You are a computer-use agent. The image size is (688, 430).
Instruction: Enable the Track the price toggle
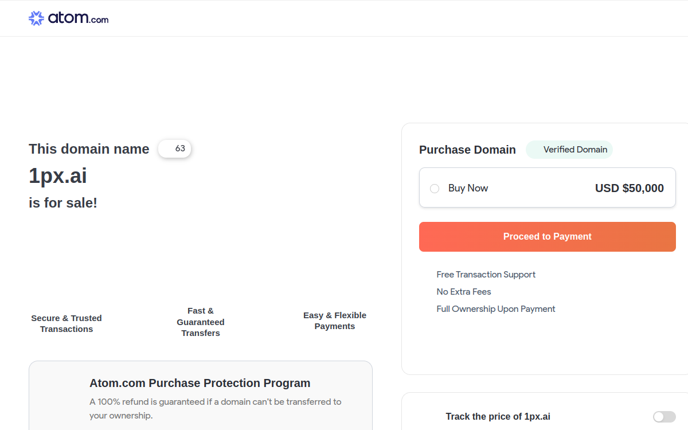point(664,417)
